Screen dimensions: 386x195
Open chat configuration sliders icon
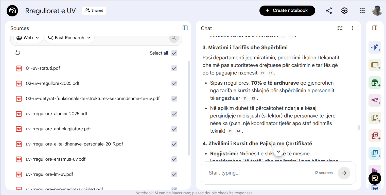pos(340,28)
